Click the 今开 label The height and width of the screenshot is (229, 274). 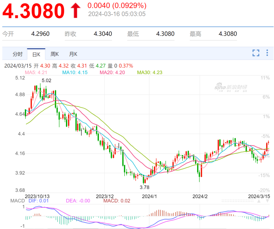pos(8,34)
